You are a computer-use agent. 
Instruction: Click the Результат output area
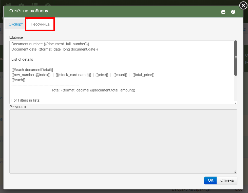[123, 141]
